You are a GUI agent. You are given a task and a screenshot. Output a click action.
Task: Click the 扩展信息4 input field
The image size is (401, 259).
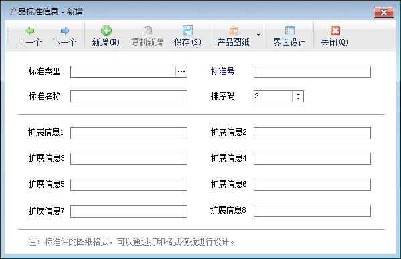312,159
